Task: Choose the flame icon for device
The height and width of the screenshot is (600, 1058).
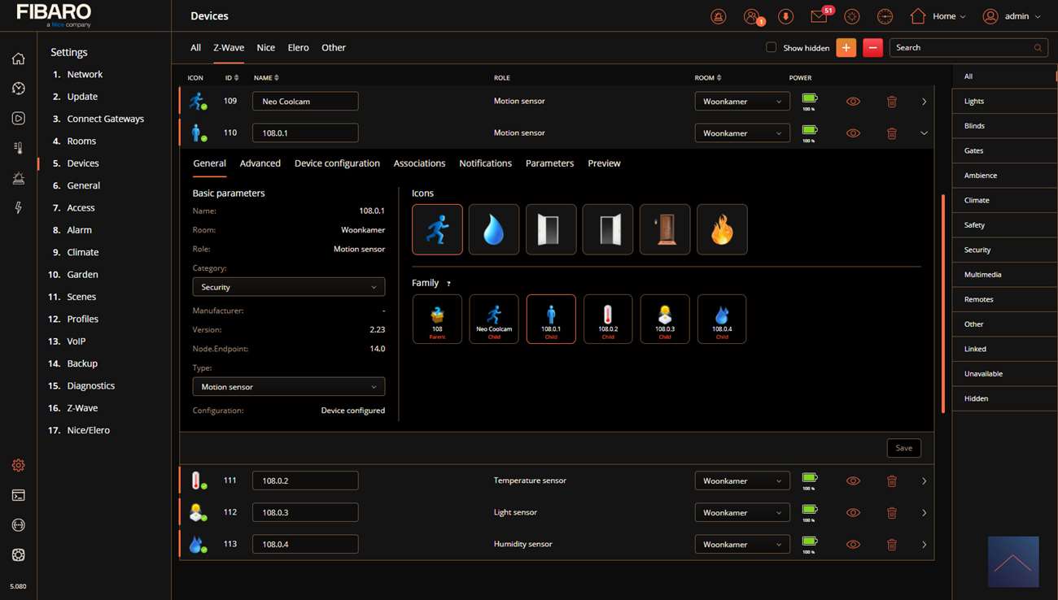Action: [722, 230]
